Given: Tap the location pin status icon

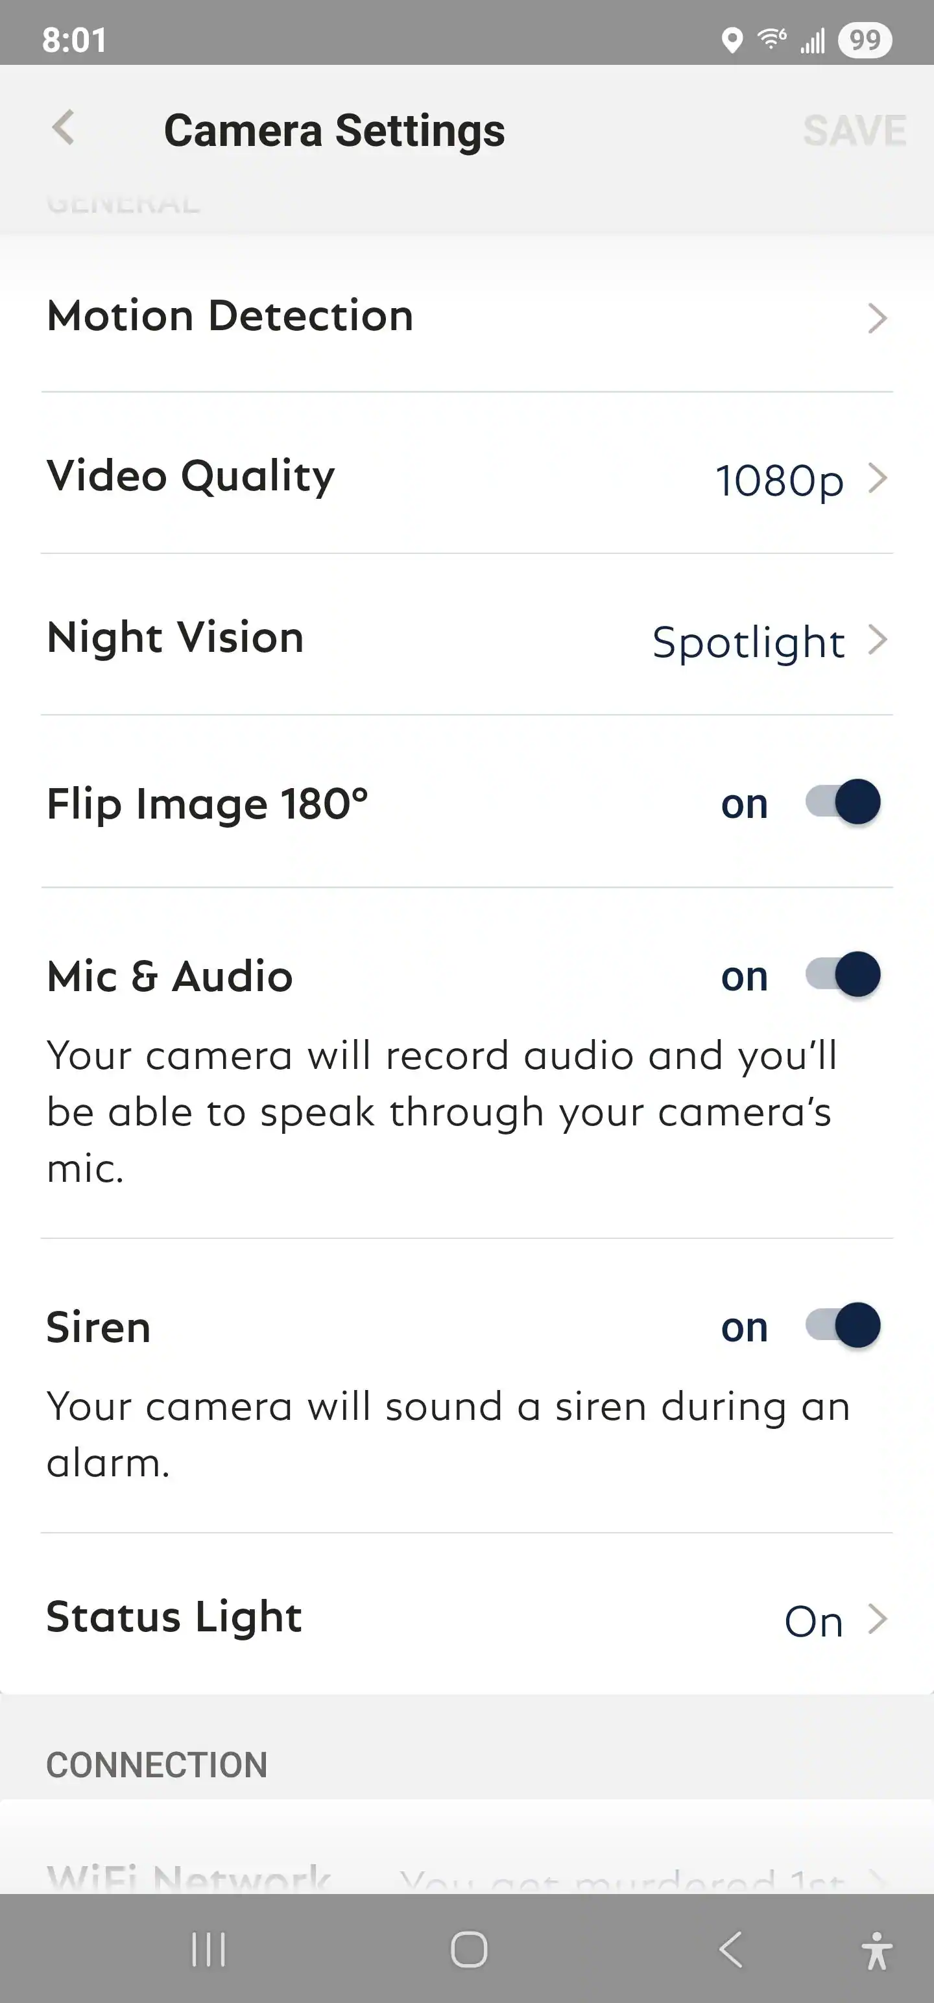Looking at the screenshot, I should click(x=732, y=40).
